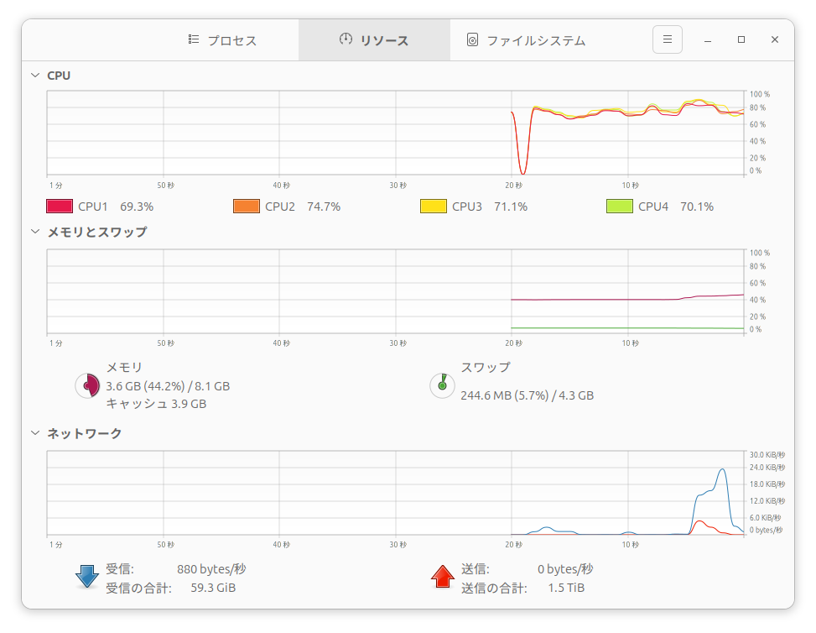Click the ネットワーク section header label
The width and height of the screenshot is (816, 633).
click(84, 433)
